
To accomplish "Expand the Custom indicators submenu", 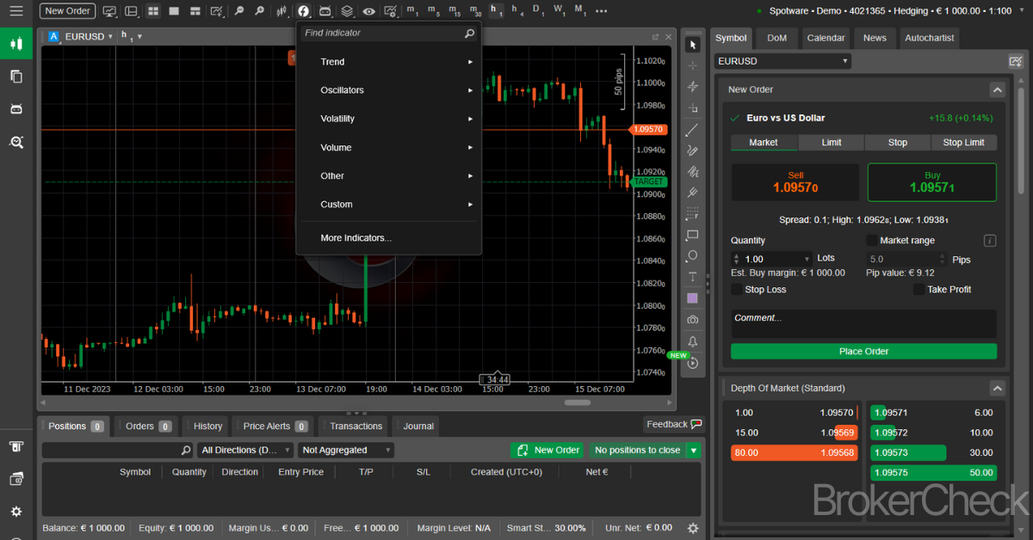I will pyautogui.click(x=388, y=205).
